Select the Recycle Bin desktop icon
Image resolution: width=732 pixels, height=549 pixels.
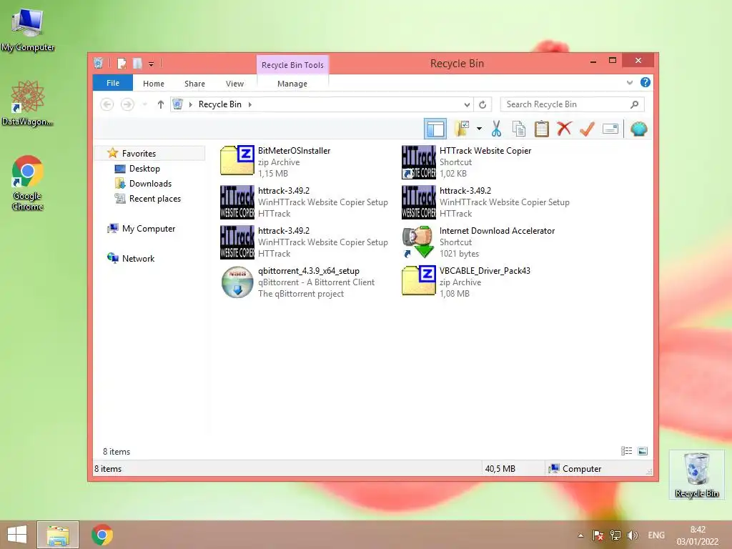(696, 475)
